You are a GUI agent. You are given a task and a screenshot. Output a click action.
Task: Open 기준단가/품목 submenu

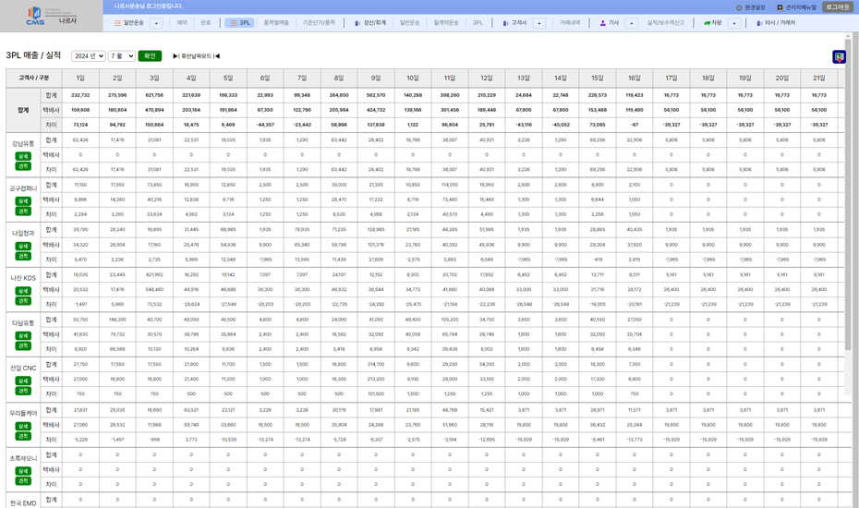tap(319, 23)
